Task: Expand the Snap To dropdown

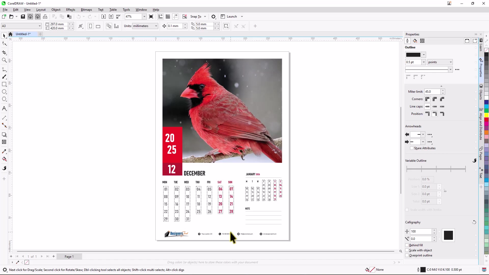Action: (x=205, y=17)
